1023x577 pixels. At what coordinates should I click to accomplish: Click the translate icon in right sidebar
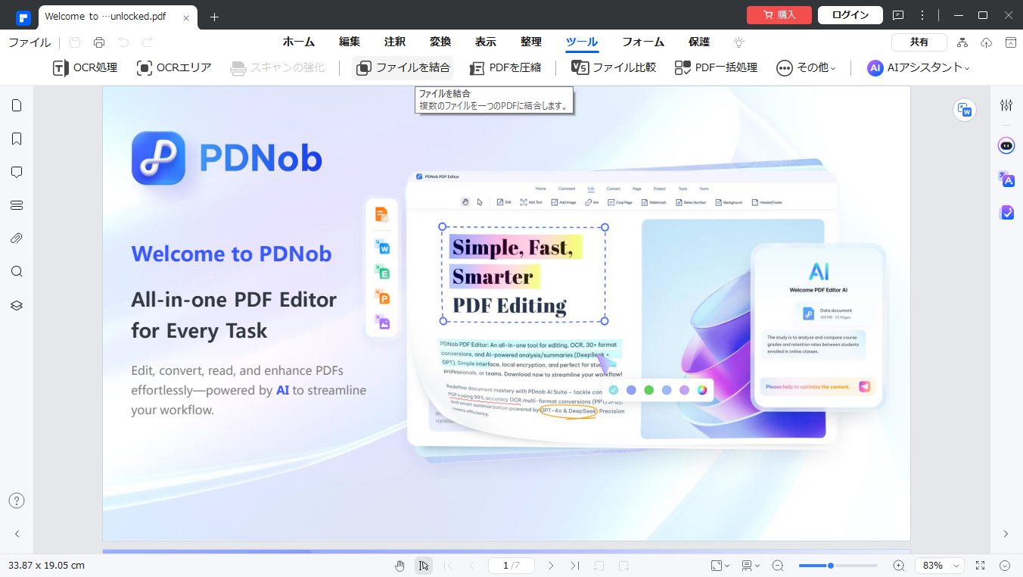point(1006,179)
